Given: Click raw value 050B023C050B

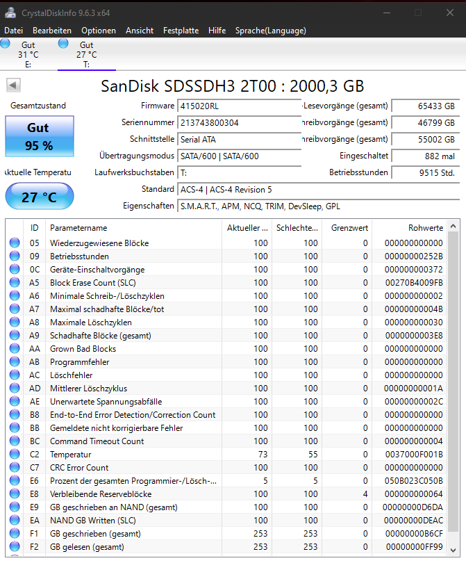Looking at the screenshot, I should click(x=414, y=480).
